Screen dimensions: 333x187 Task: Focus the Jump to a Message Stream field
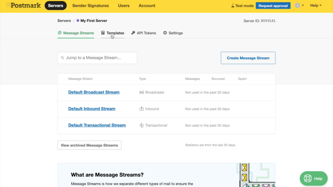(x=97, y=58)
